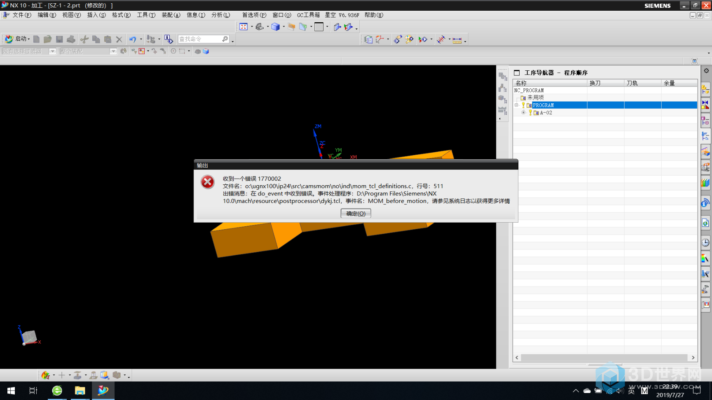The height and width of the screenshot is (400, 712).
Task: Open the library books sidebar tab
Action: point(705,182)
